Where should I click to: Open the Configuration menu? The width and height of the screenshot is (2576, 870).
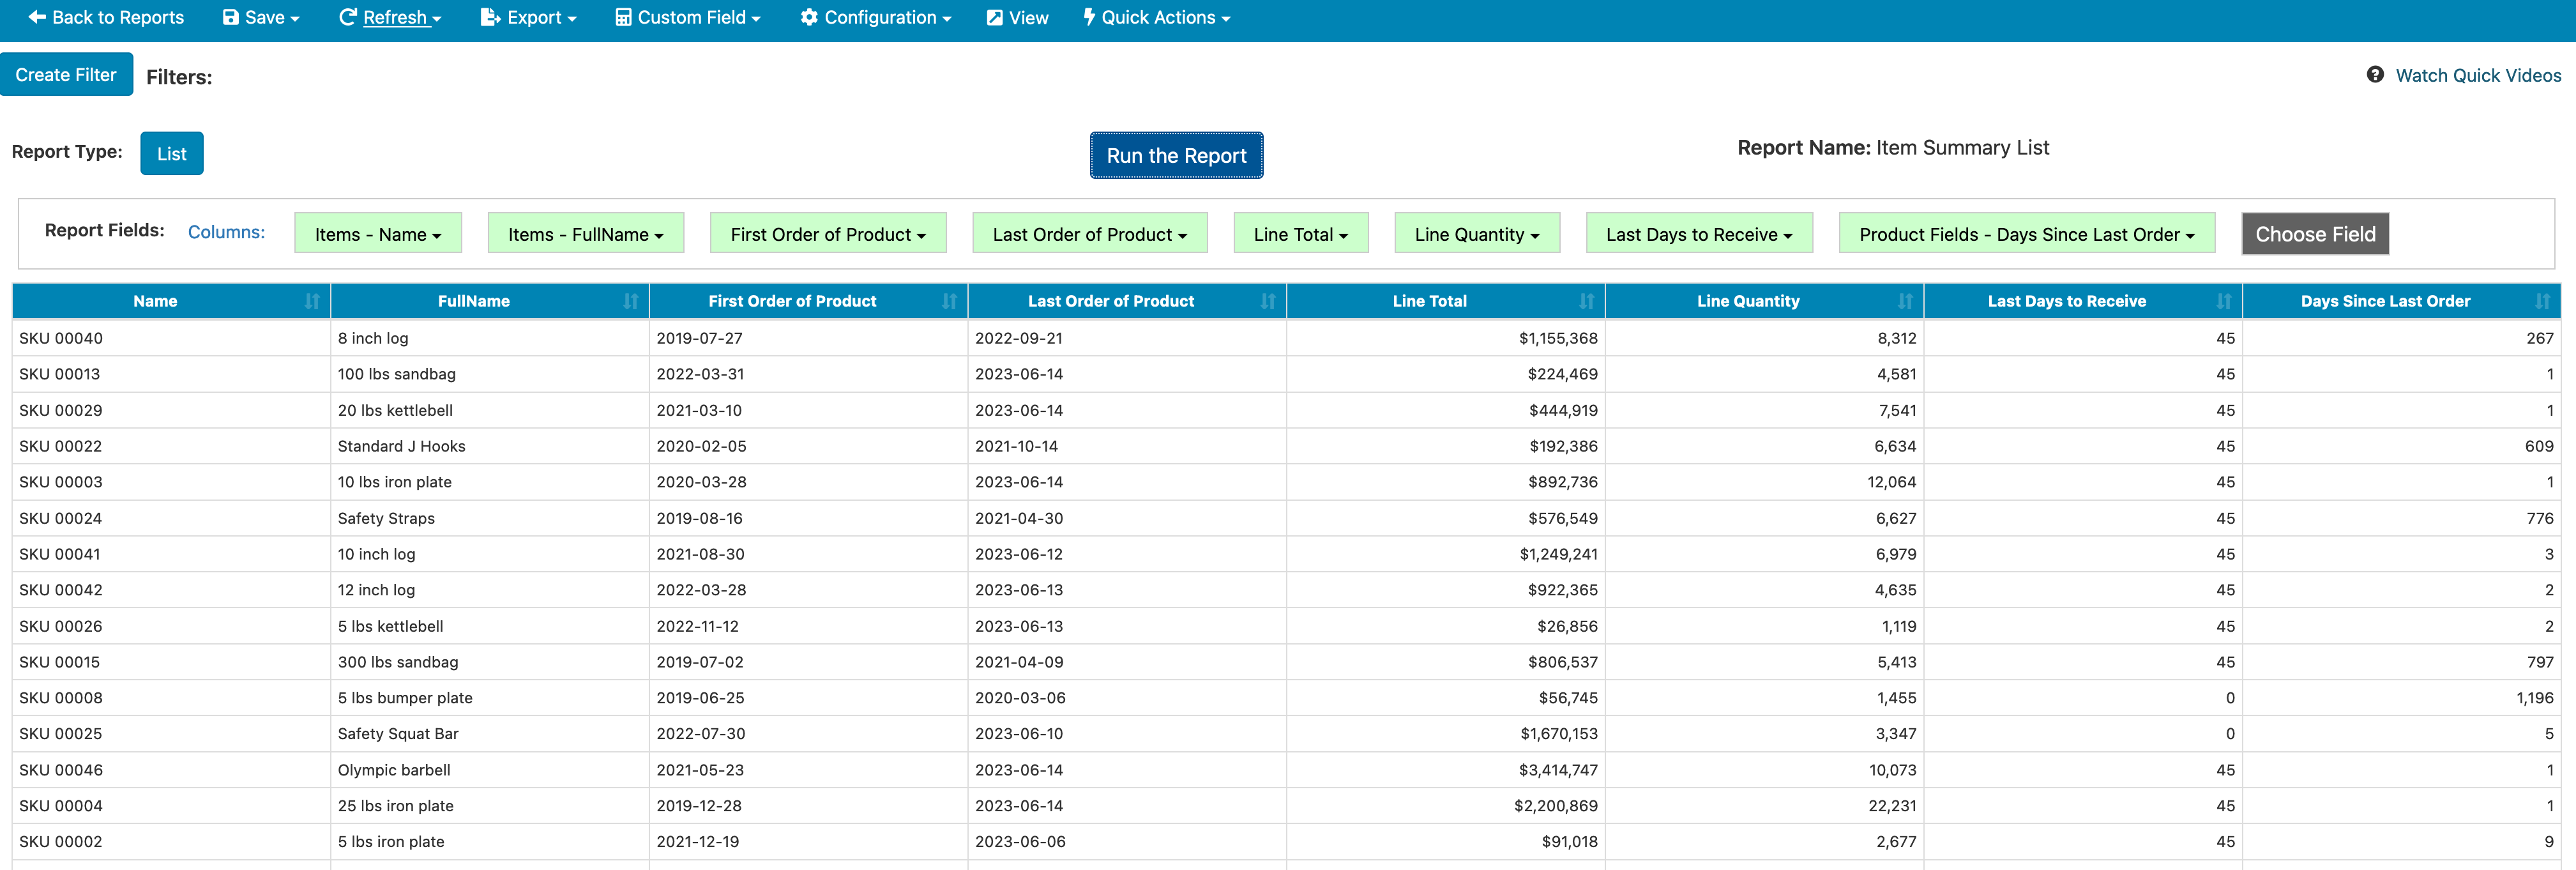[x=875, y=17]
